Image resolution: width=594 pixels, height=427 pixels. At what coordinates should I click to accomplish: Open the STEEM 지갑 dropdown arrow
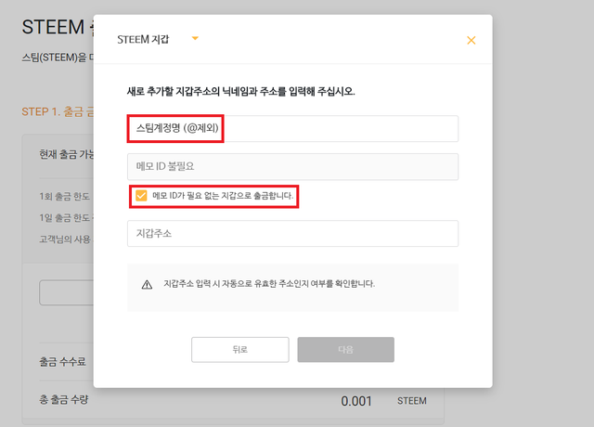click(195, 38)
